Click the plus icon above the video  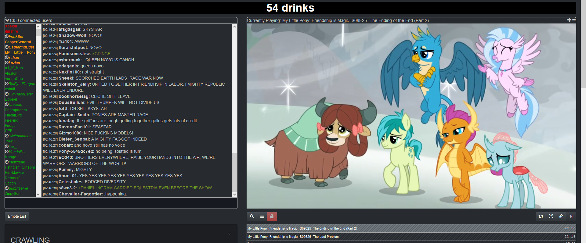pyautogui.click(x=569, y=20)
